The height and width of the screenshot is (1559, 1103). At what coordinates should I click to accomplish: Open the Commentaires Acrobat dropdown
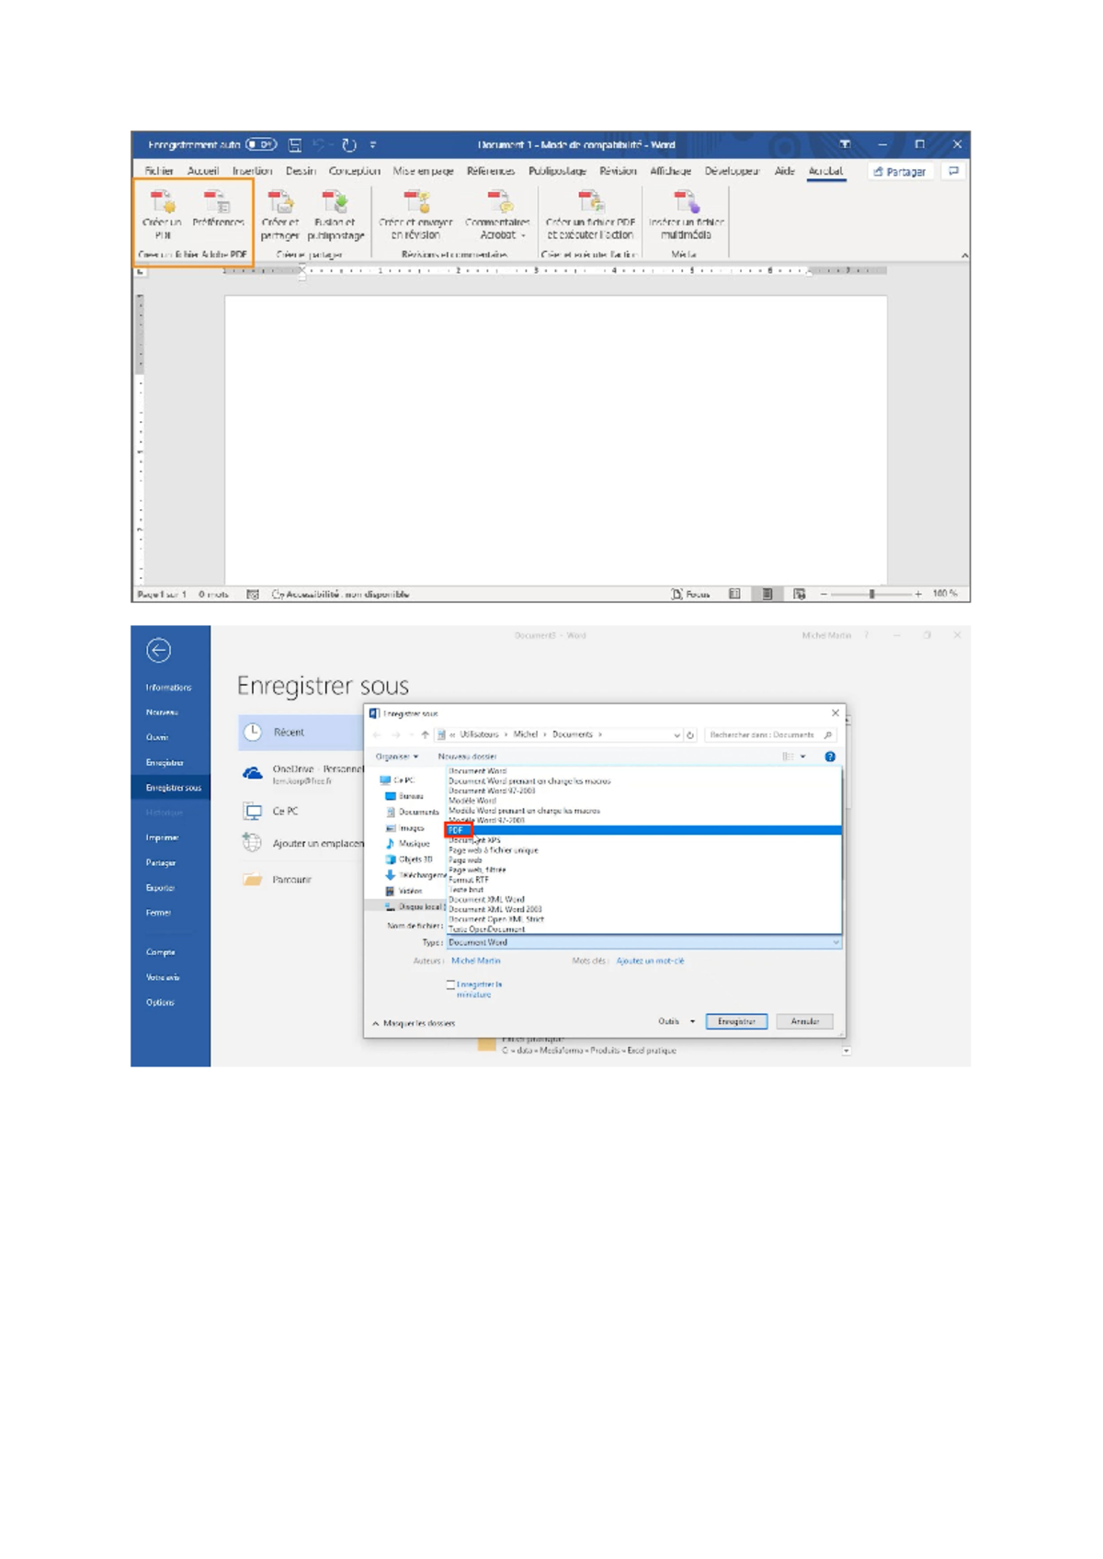click(497, 228)
